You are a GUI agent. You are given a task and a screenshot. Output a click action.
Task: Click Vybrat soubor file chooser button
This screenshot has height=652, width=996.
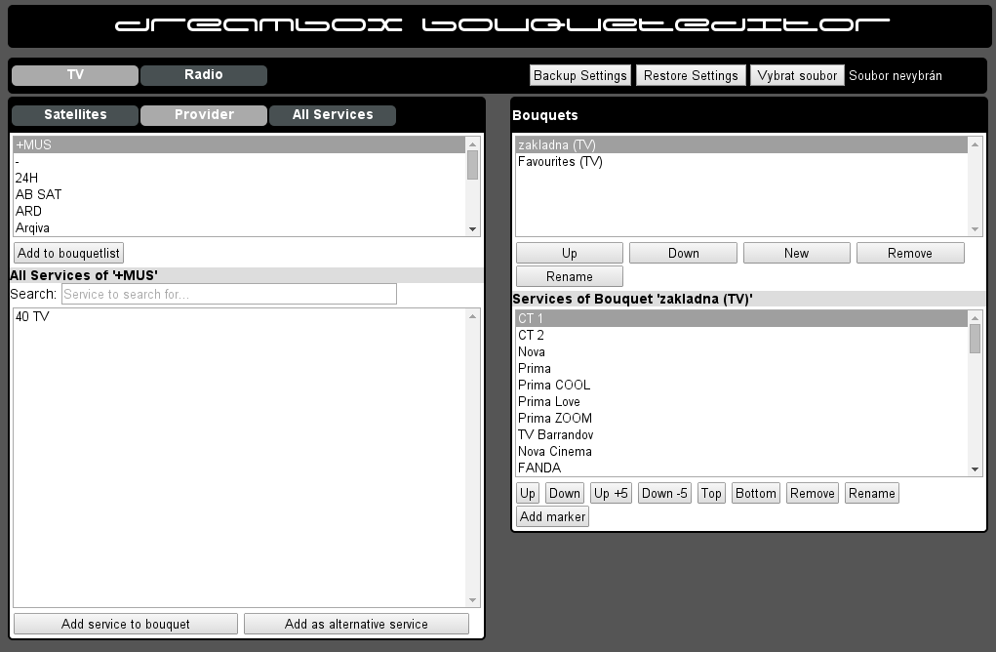[797, 75]
